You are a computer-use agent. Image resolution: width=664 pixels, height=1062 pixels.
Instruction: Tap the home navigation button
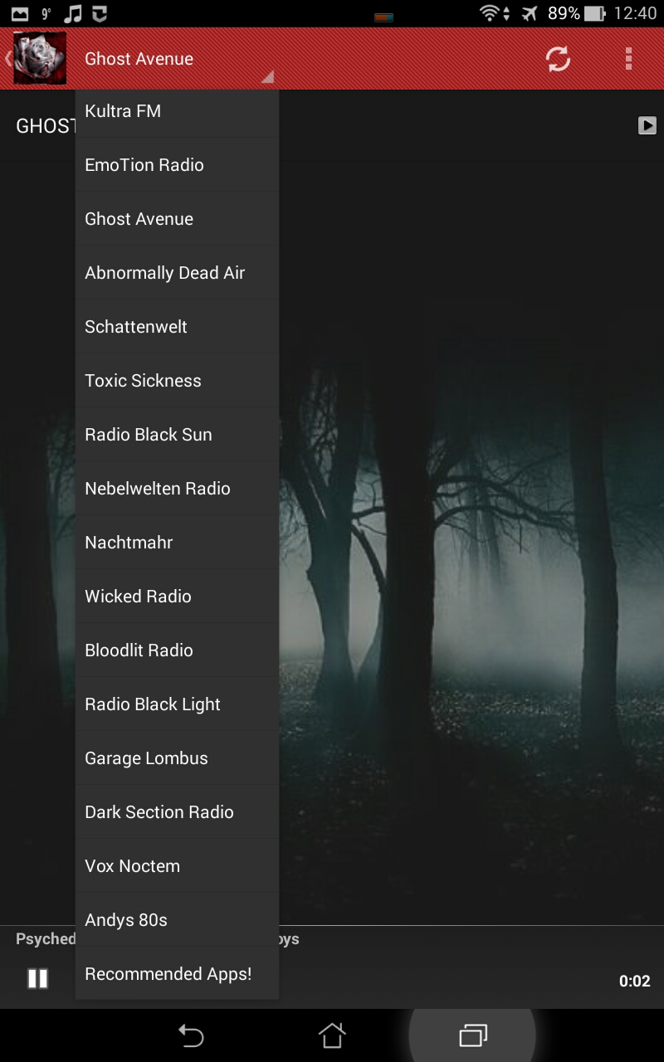coord(332,1036)
